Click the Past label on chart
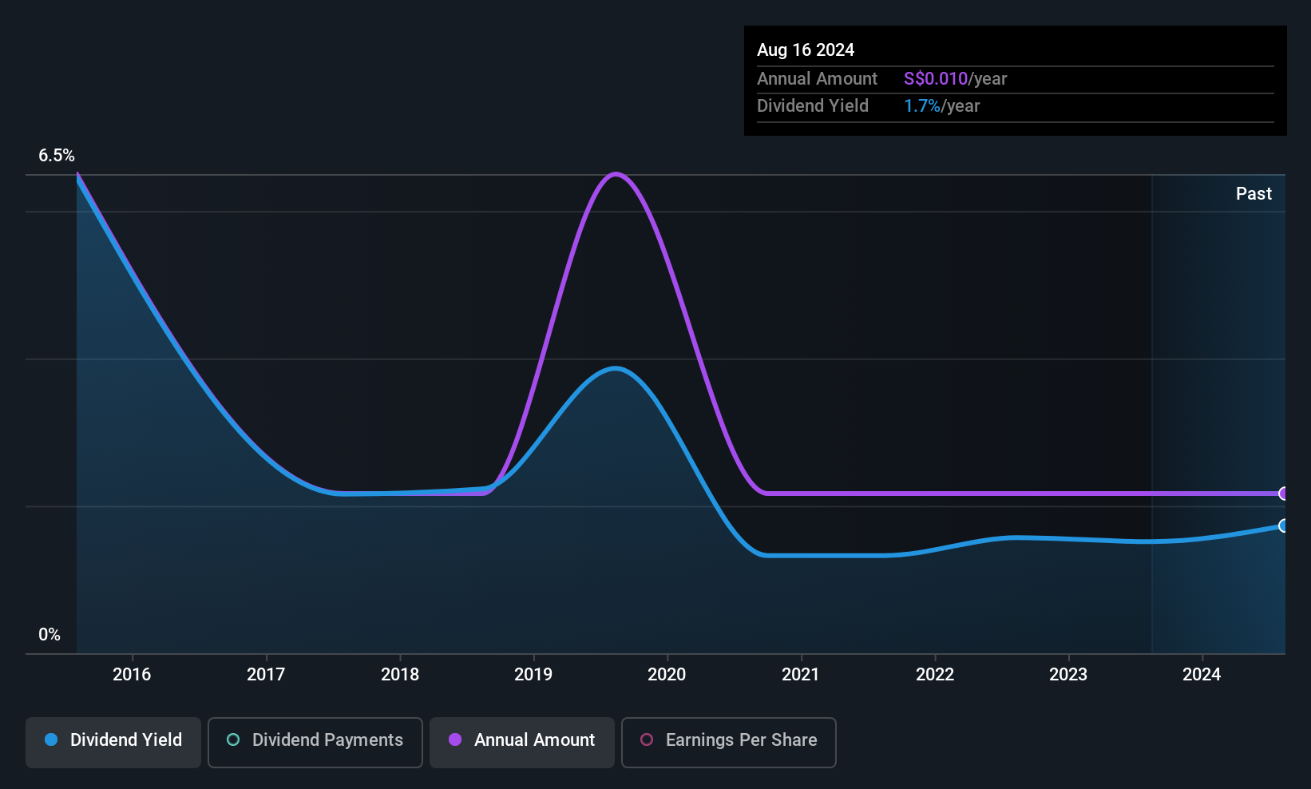Image resolution: width=1311 pixels, height=789 pixels. [1254, 193]
